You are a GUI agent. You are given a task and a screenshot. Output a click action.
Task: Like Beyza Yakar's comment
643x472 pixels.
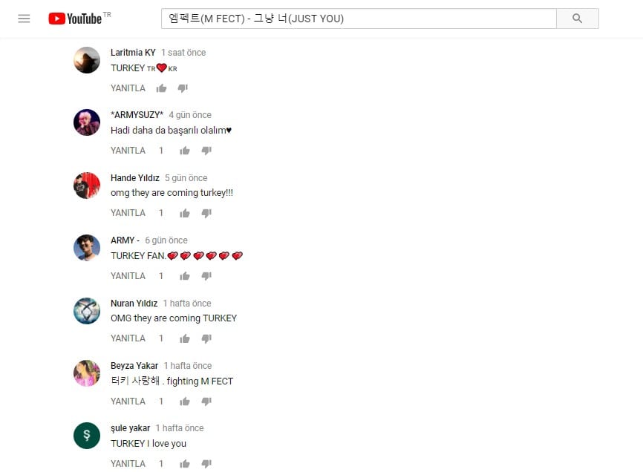click(185, 401)
